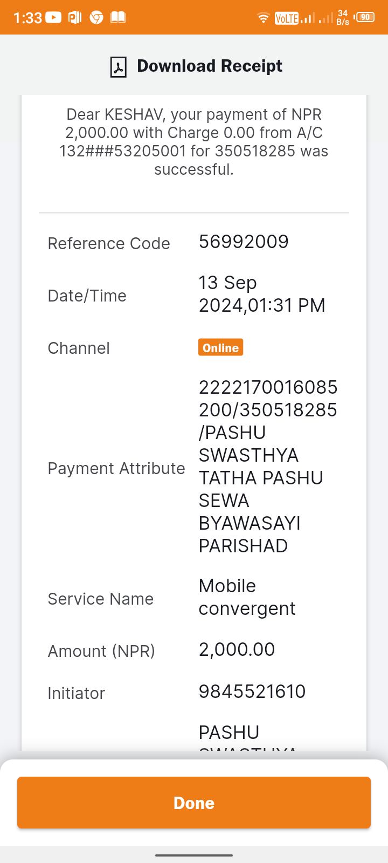Screen dimensions: 388x863
Task: Tap the PDF download receipt icon
Action: tap(118, 67)
